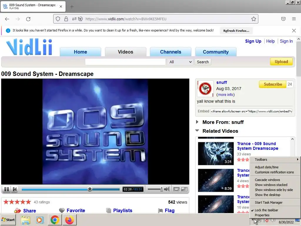Viewport: 301px width, 226px height.
Task: Subscribe to snuff's channel
Action: tap(273, 84)
